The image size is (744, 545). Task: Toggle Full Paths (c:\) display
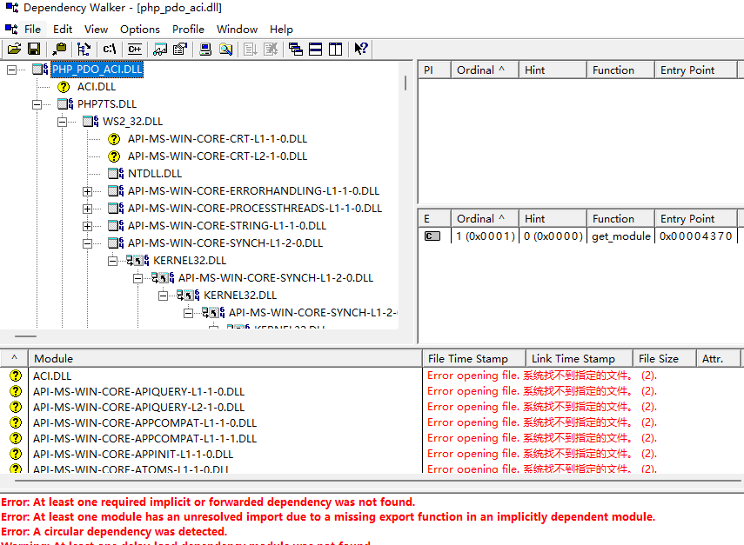110,49
